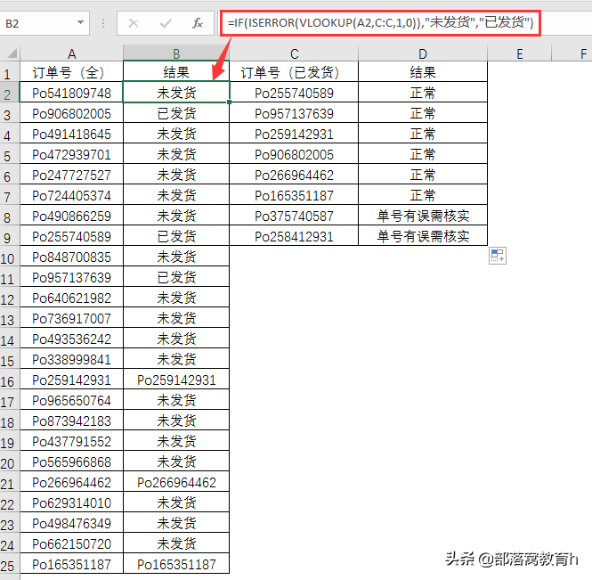Select the 已发货 result in row 11
This screenshot has height=580, width=592.
click(176, 277)
